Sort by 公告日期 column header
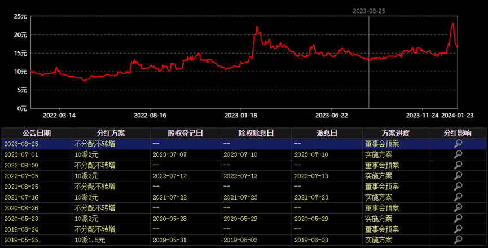This screenshot has width=488, height=248. (x=37, y=134)
